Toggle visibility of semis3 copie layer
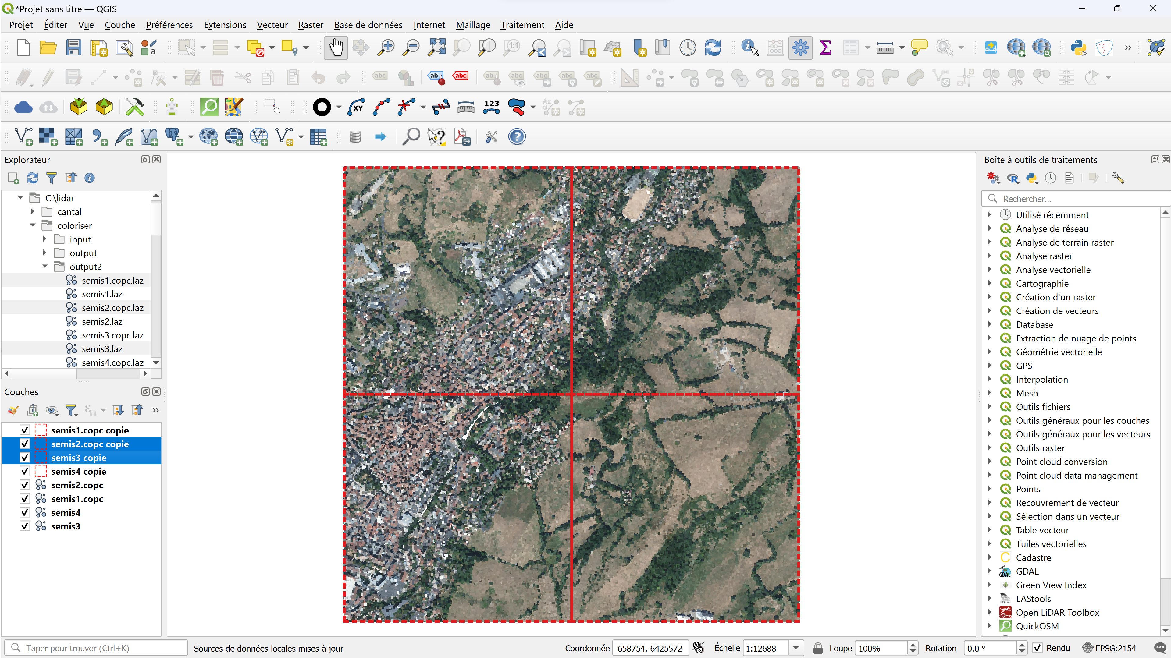The image size is (1171, 658). click(x=25, y=458)
